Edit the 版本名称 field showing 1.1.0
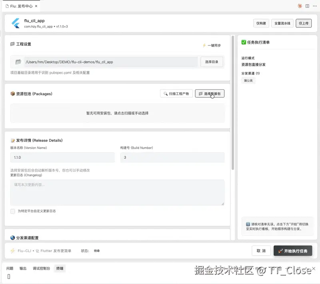The height and width of the screenshot is (284, 320). pos(62,157)
